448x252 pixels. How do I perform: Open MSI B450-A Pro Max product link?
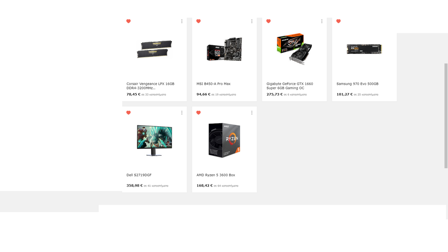click(x=213, y=84)
